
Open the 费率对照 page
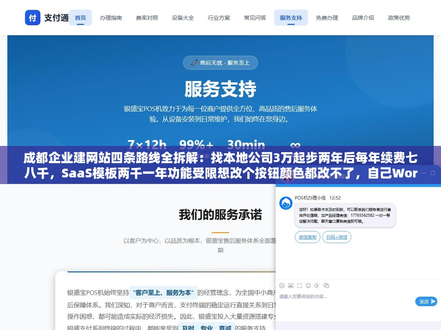point(147,18)
